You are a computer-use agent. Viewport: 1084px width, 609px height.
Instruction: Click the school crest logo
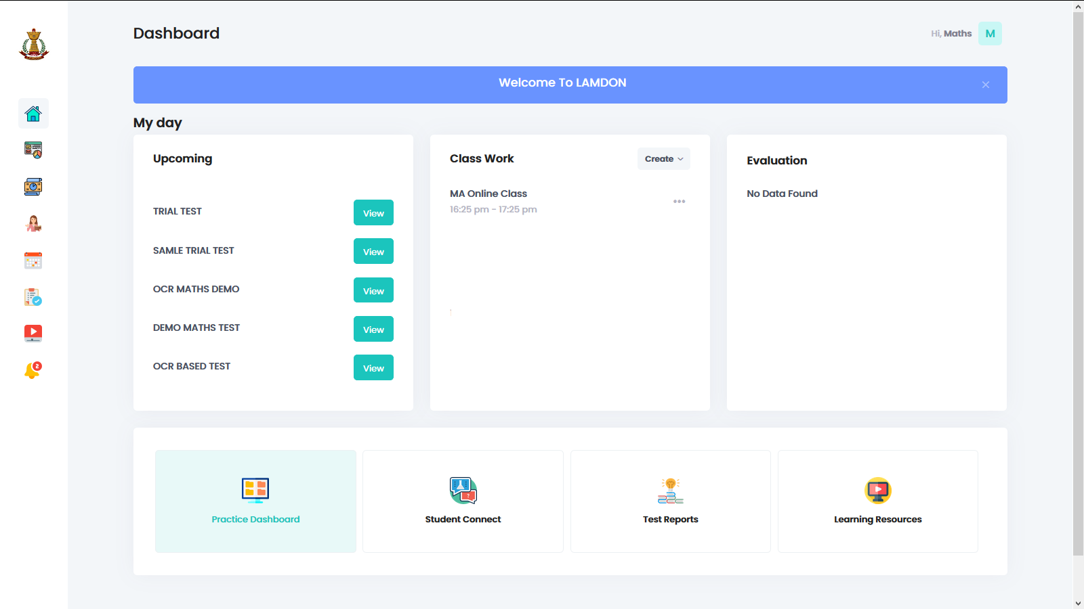(x=34, y=45)
